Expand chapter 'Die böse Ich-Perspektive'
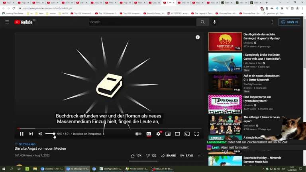The image size is (306, 172). click(88, 134)
